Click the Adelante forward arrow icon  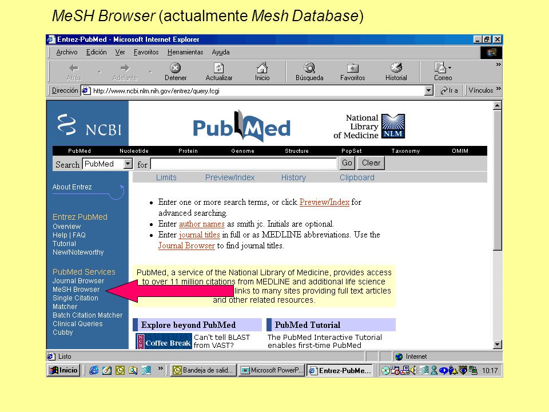(125, 68)
